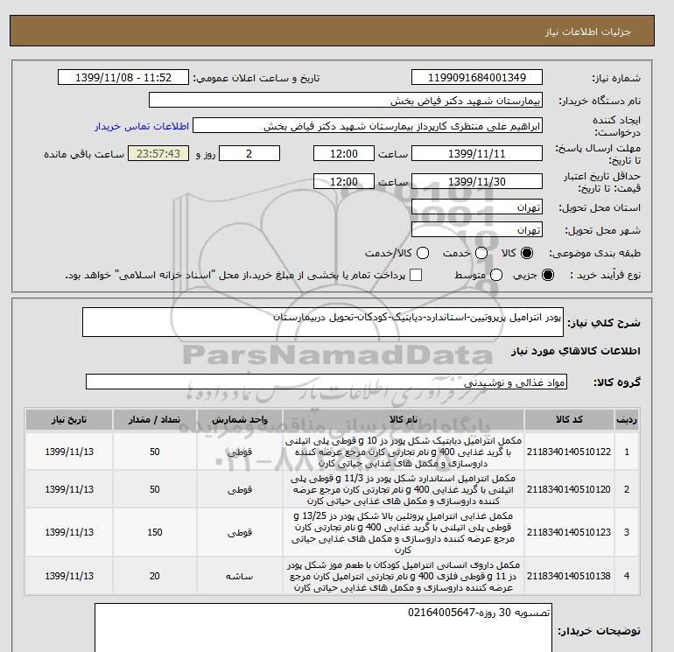Click the کد کالا column header
Image resolution: width=674 pixels, height=652 pixels.
569,419
